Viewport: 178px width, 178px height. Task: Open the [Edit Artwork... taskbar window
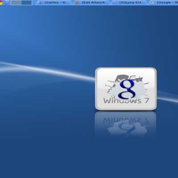[x=92, y=3]
